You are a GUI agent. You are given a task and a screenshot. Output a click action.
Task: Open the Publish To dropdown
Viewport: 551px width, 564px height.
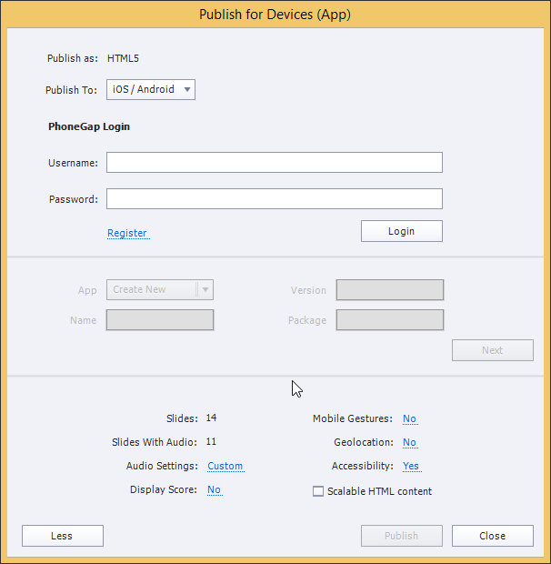[x=151, y=89]
